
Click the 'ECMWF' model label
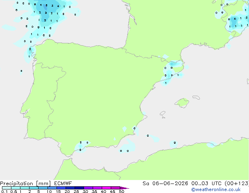point(63,184)
